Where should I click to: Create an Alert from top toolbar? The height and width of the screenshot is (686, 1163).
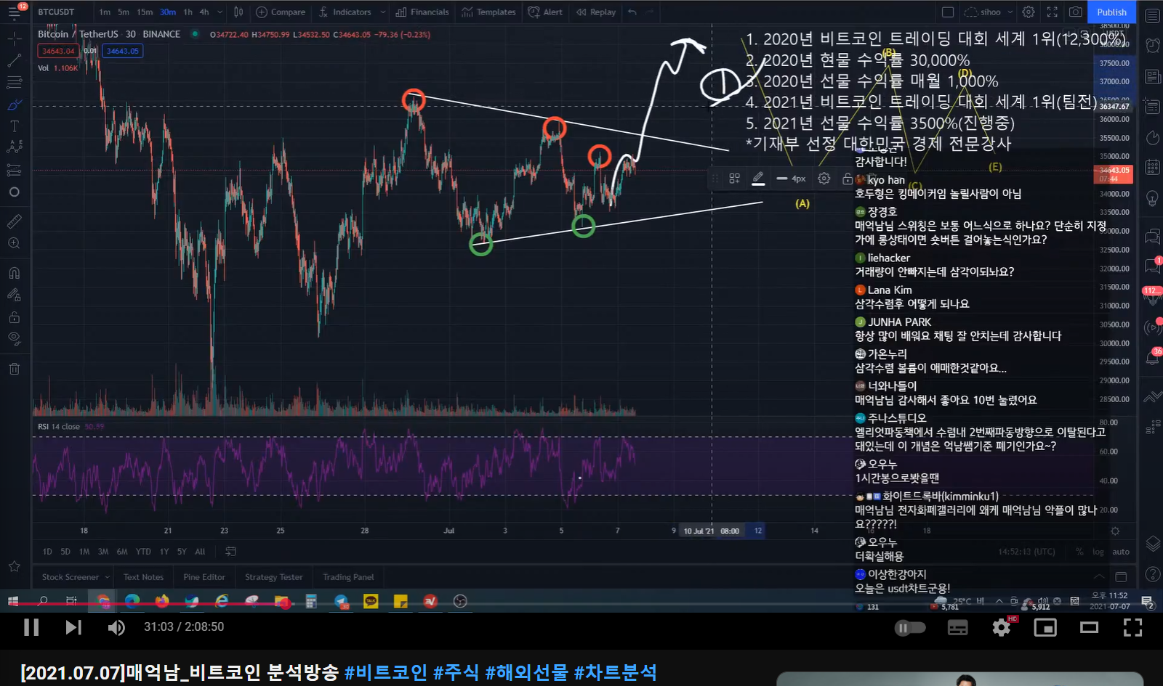(545, 12)
